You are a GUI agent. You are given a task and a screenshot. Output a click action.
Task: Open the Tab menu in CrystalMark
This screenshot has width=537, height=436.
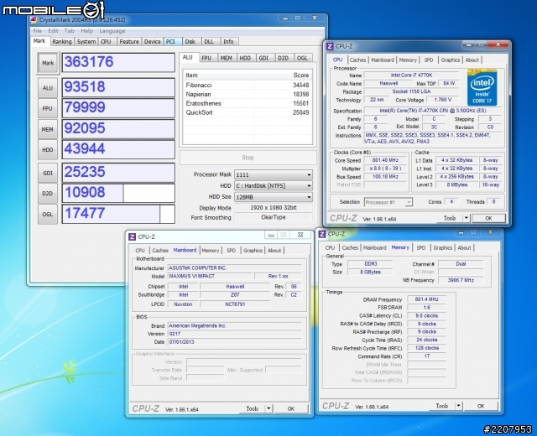[69, 31]
